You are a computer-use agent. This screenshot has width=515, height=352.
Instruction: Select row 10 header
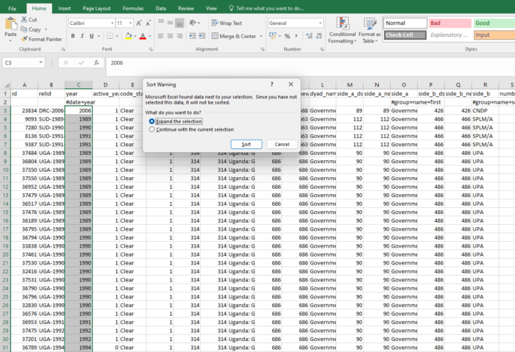(x=6, y=170)
